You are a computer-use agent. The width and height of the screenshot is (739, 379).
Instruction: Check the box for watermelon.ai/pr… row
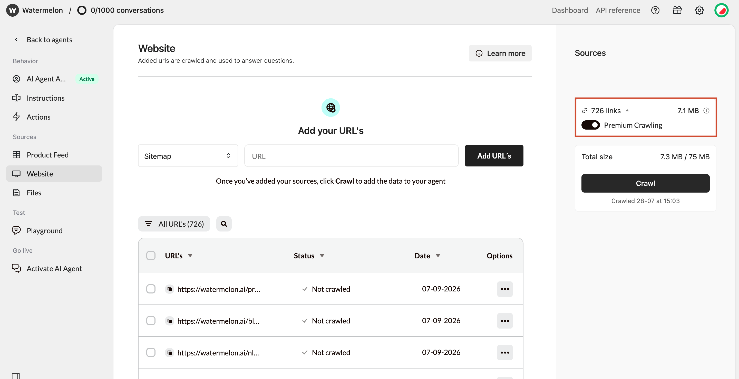[x=151, y=289]
